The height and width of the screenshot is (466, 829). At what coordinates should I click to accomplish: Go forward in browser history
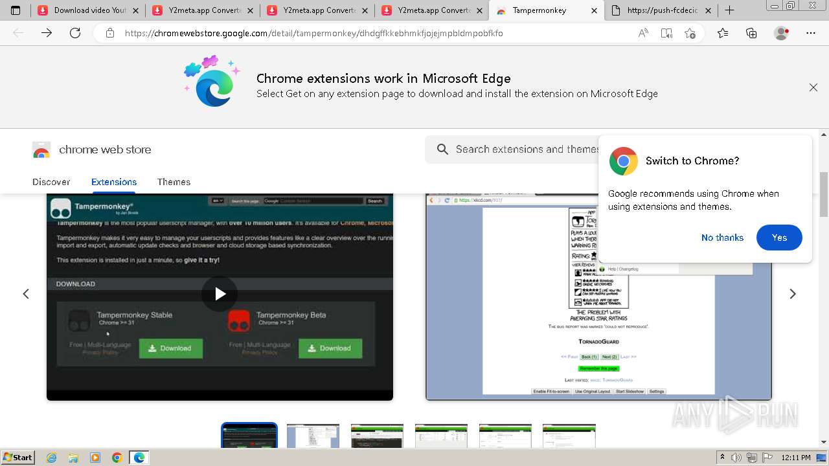(x=47, y=33)
